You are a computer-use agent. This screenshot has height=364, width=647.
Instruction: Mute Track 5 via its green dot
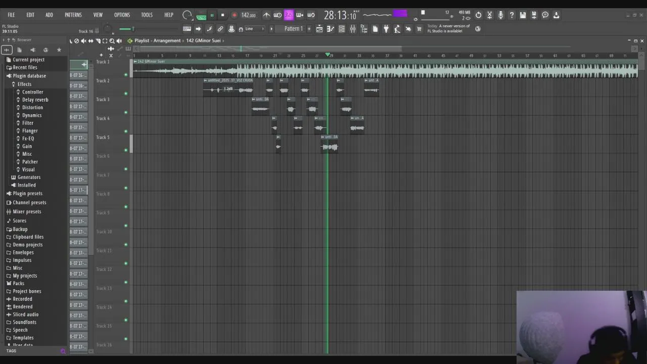click(x=126, y=150)
